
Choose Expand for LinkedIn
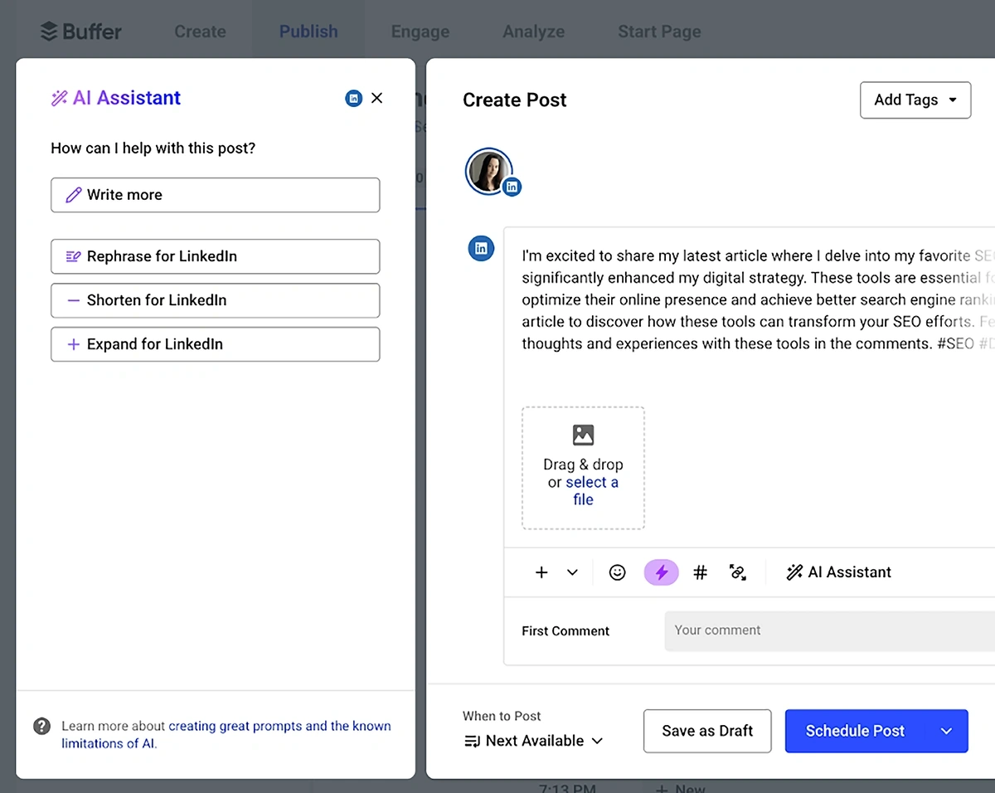216,344
